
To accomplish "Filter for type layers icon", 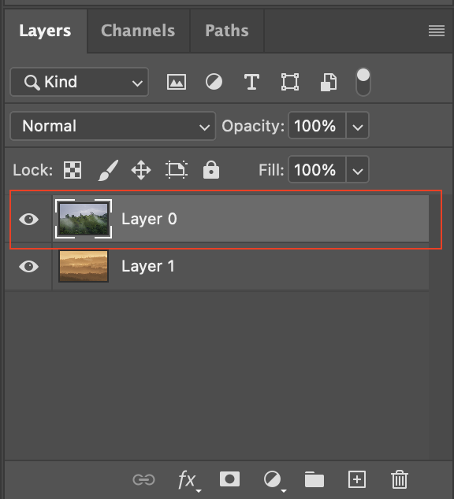I will tap(251, 82).
